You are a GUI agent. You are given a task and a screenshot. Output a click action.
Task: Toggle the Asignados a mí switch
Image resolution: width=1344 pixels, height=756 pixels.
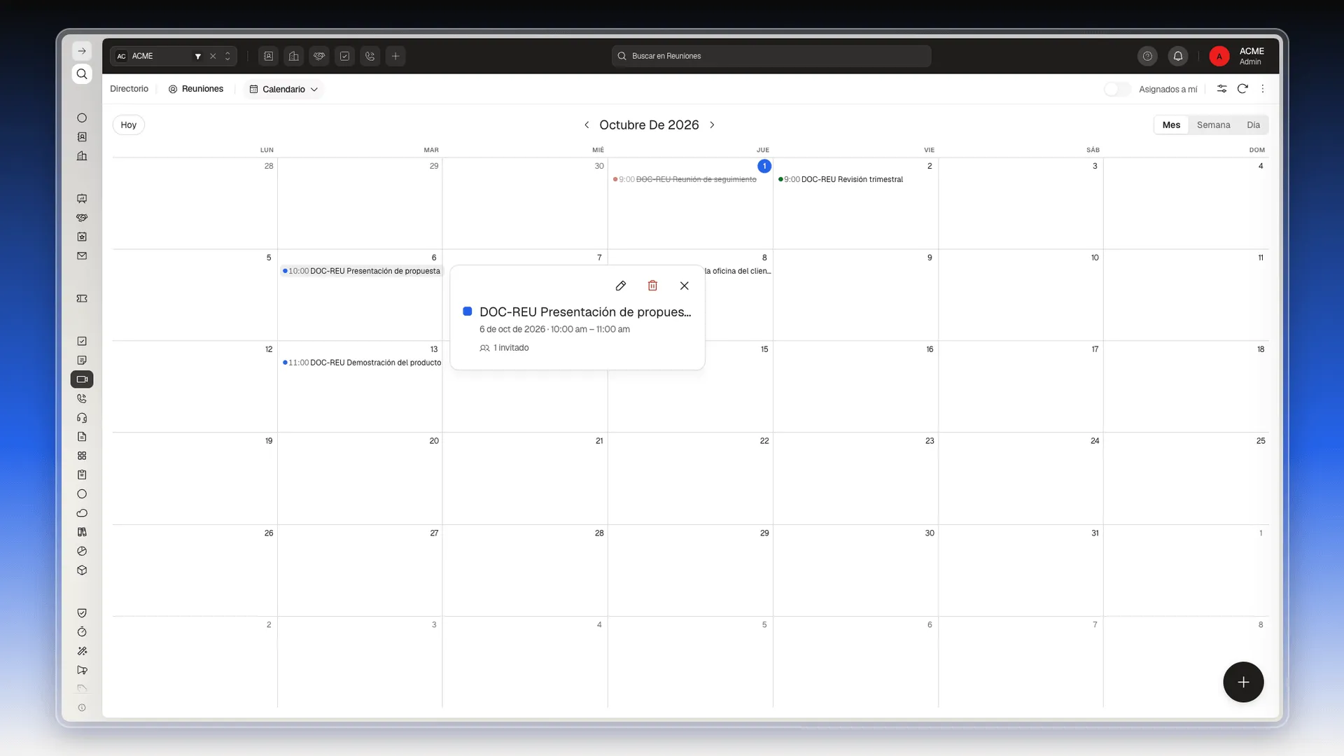click(1117, 89)
